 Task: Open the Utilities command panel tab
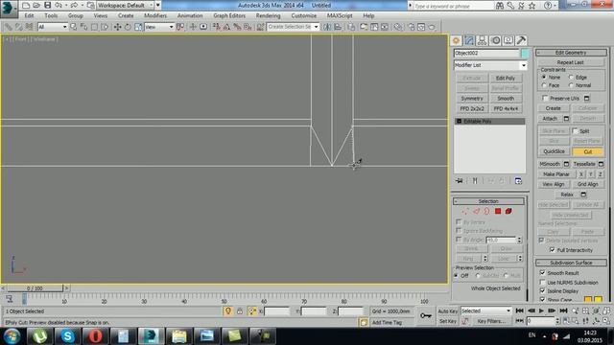coord(521,40)
